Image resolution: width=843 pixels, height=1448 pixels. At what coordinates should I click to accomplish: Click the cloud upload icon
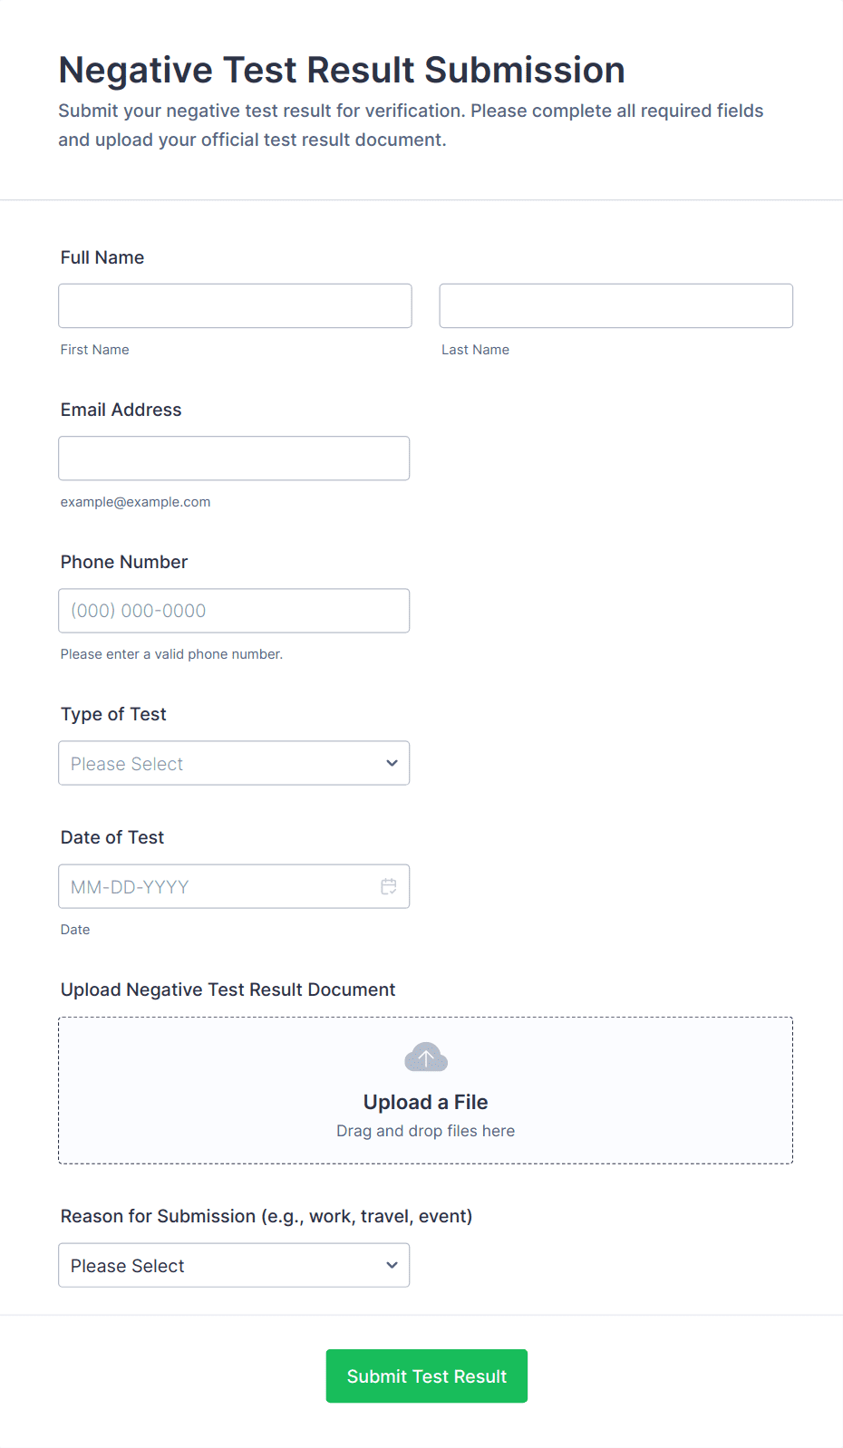coord(426,1057)
